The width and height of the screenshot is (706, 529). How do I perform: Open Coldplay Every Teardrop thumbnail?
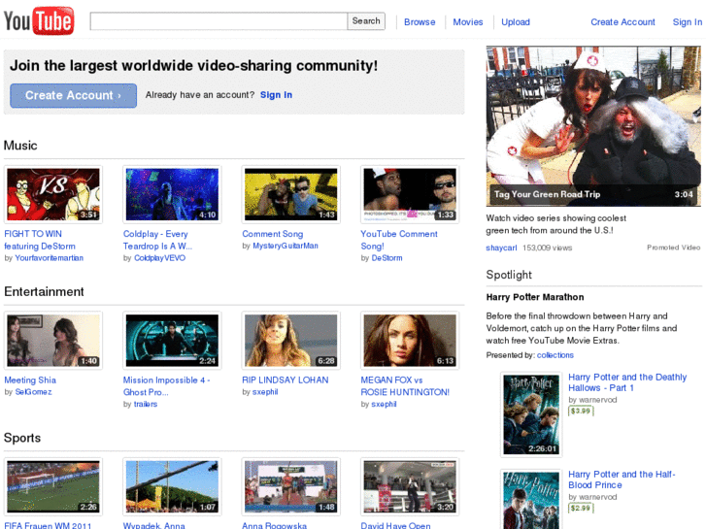(173, 194)
